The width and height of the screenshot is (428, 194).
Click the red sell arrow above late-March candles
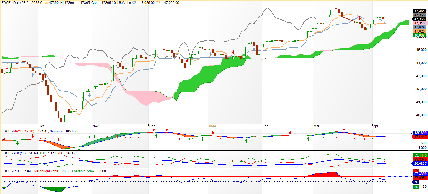[x=360, y=18]
